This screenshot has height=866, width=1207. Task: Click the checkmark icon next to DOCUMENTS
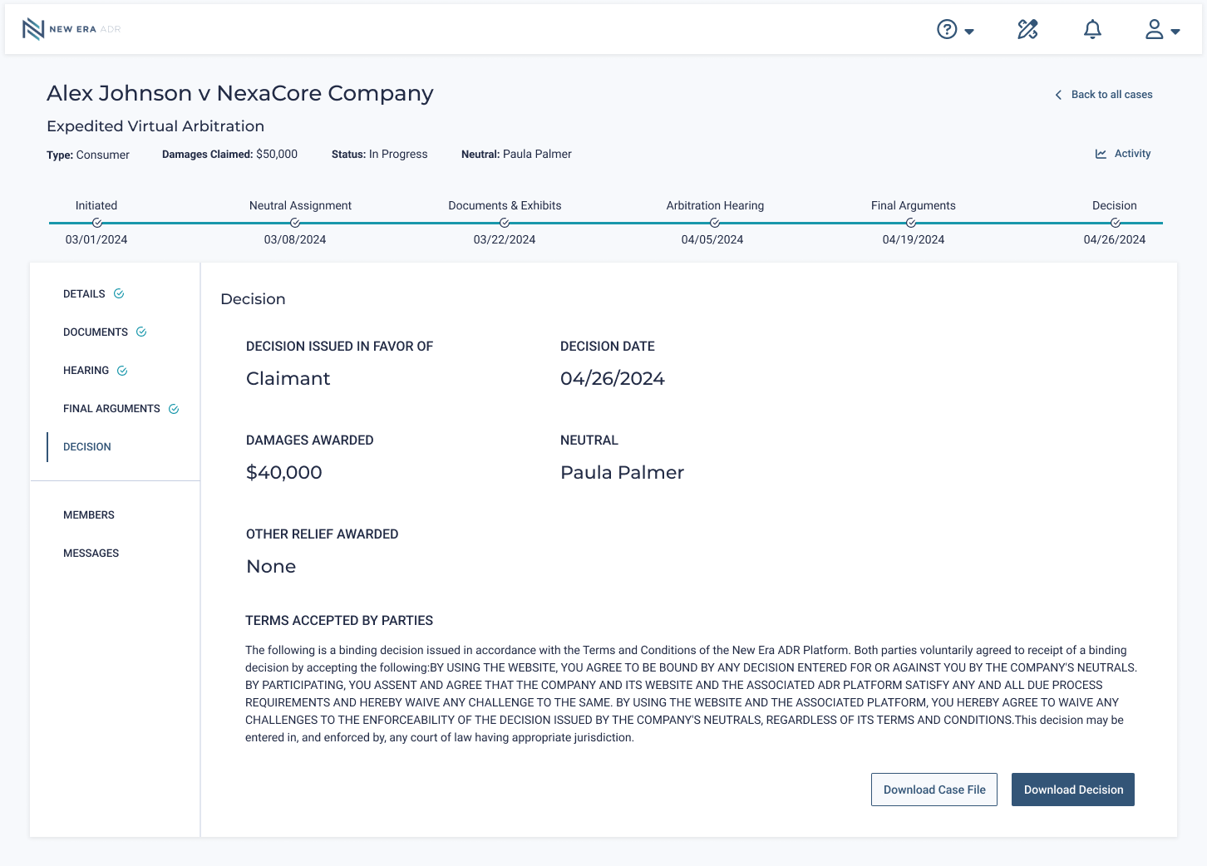click(141, 332)
